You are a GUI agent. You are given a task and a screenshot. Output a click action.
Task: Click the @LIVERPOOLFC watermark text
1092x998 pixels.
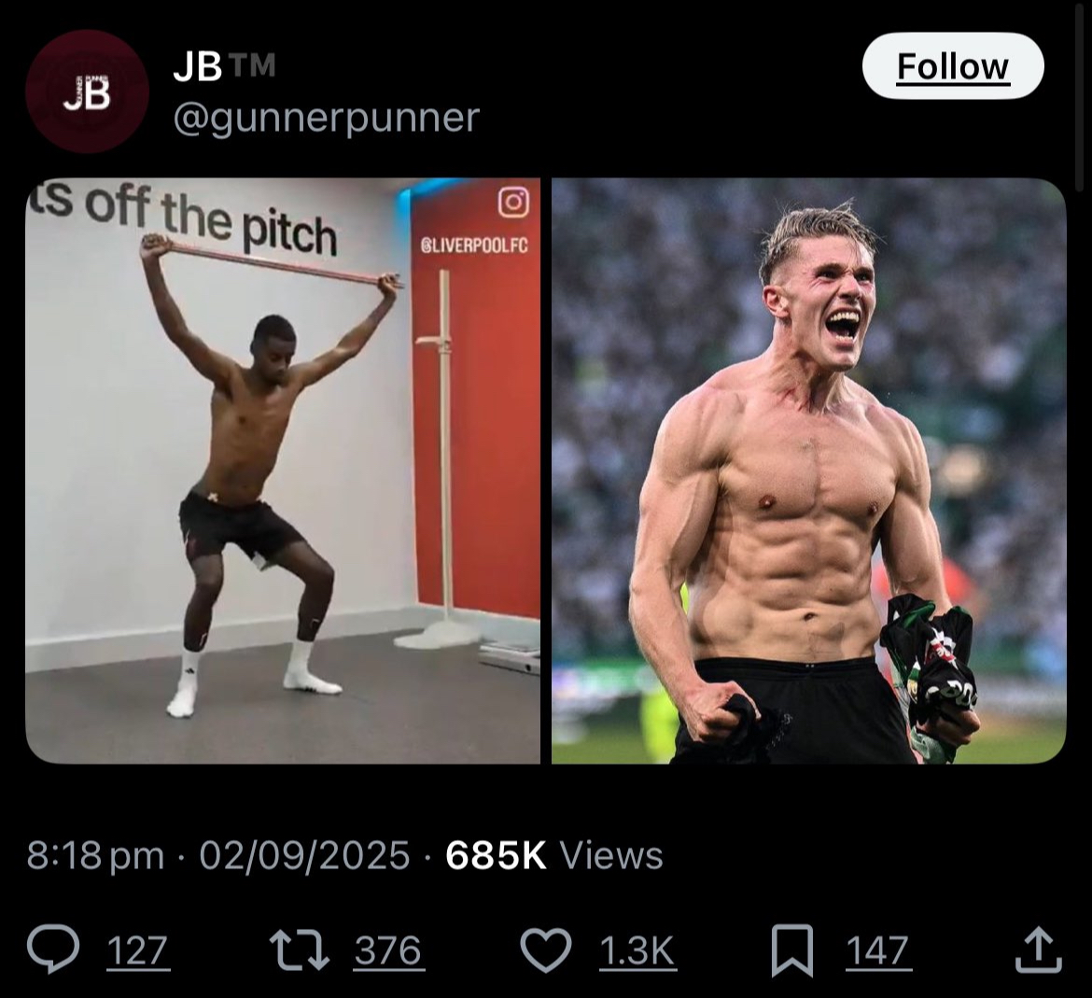coord(474,245)
